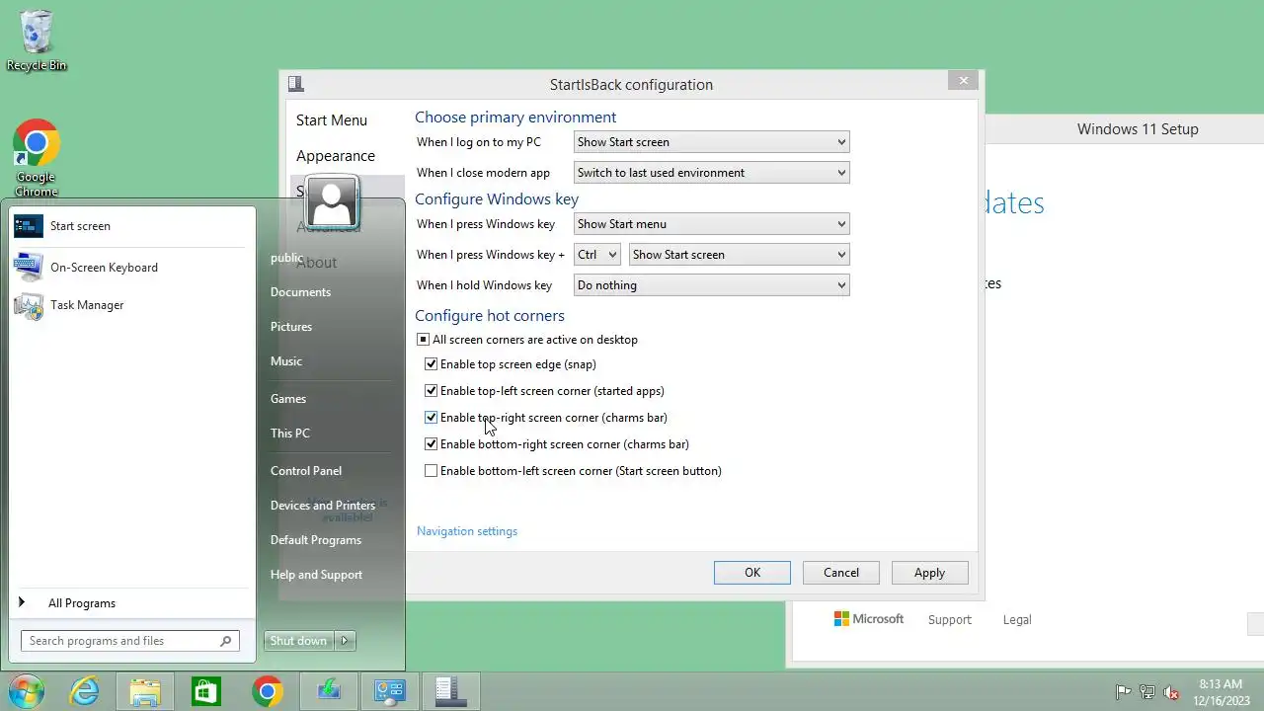This screenshot has height=711, width=1264.
Task: Click the Task Manager icon in Start menu
Action: [29, 305]
